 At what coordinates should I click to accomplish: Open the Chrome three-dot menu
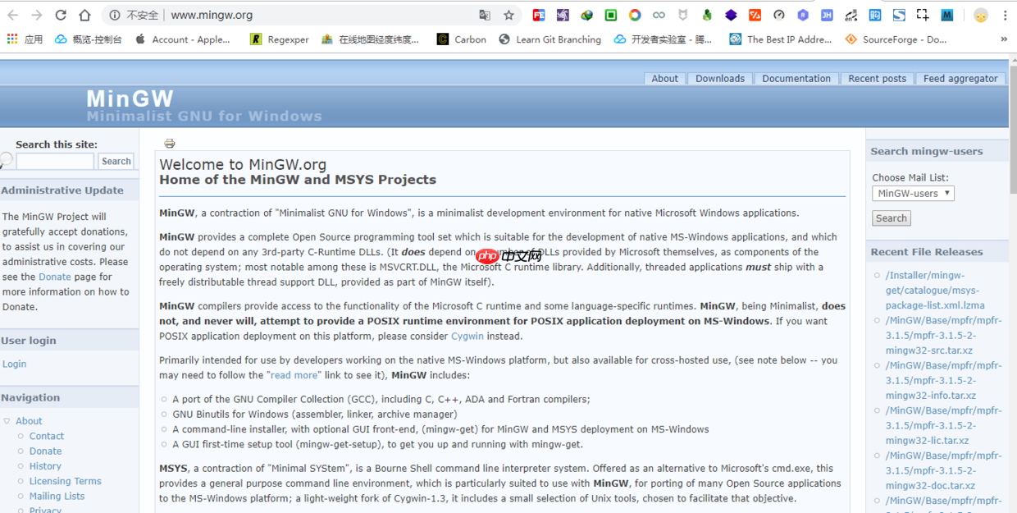click(1005, 14)
